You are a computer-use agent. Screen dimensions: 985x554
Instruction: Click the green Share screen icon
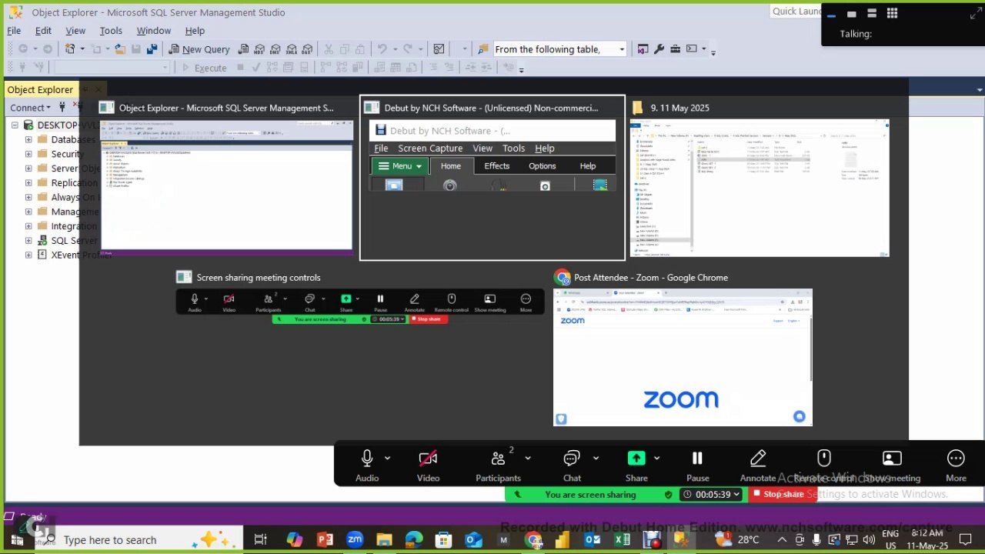[636, 459]
